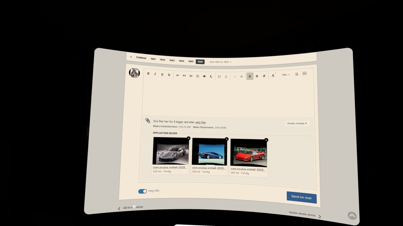
Task: Open the Andre media dropdown
Action: click(296, 123)
